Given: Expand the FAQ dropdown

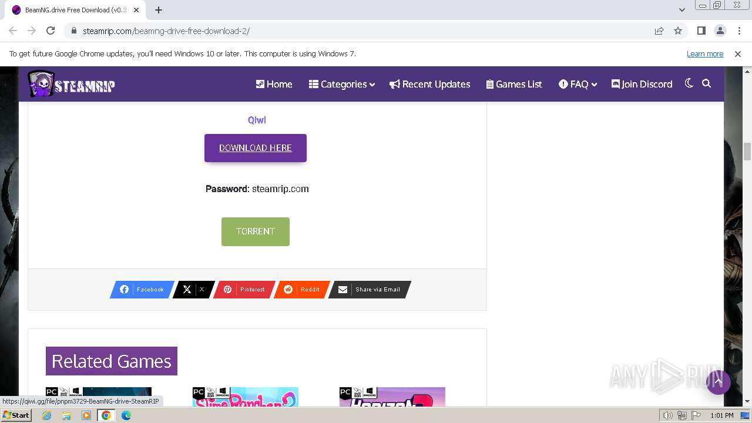Looking at the screenshot, I should pyautogui.click(x=578, y=84).
